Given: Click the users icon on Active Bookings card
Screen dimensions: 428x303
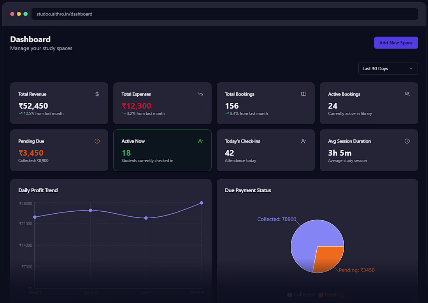Looking at the screenshot, I should coord(407,94).
